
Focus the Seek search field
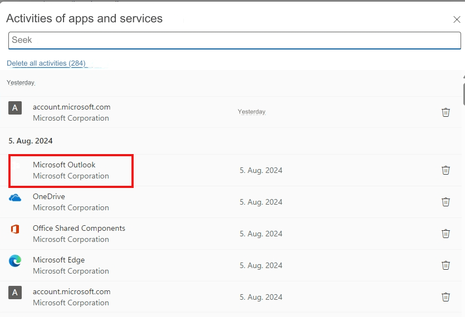tap(234, 40)
